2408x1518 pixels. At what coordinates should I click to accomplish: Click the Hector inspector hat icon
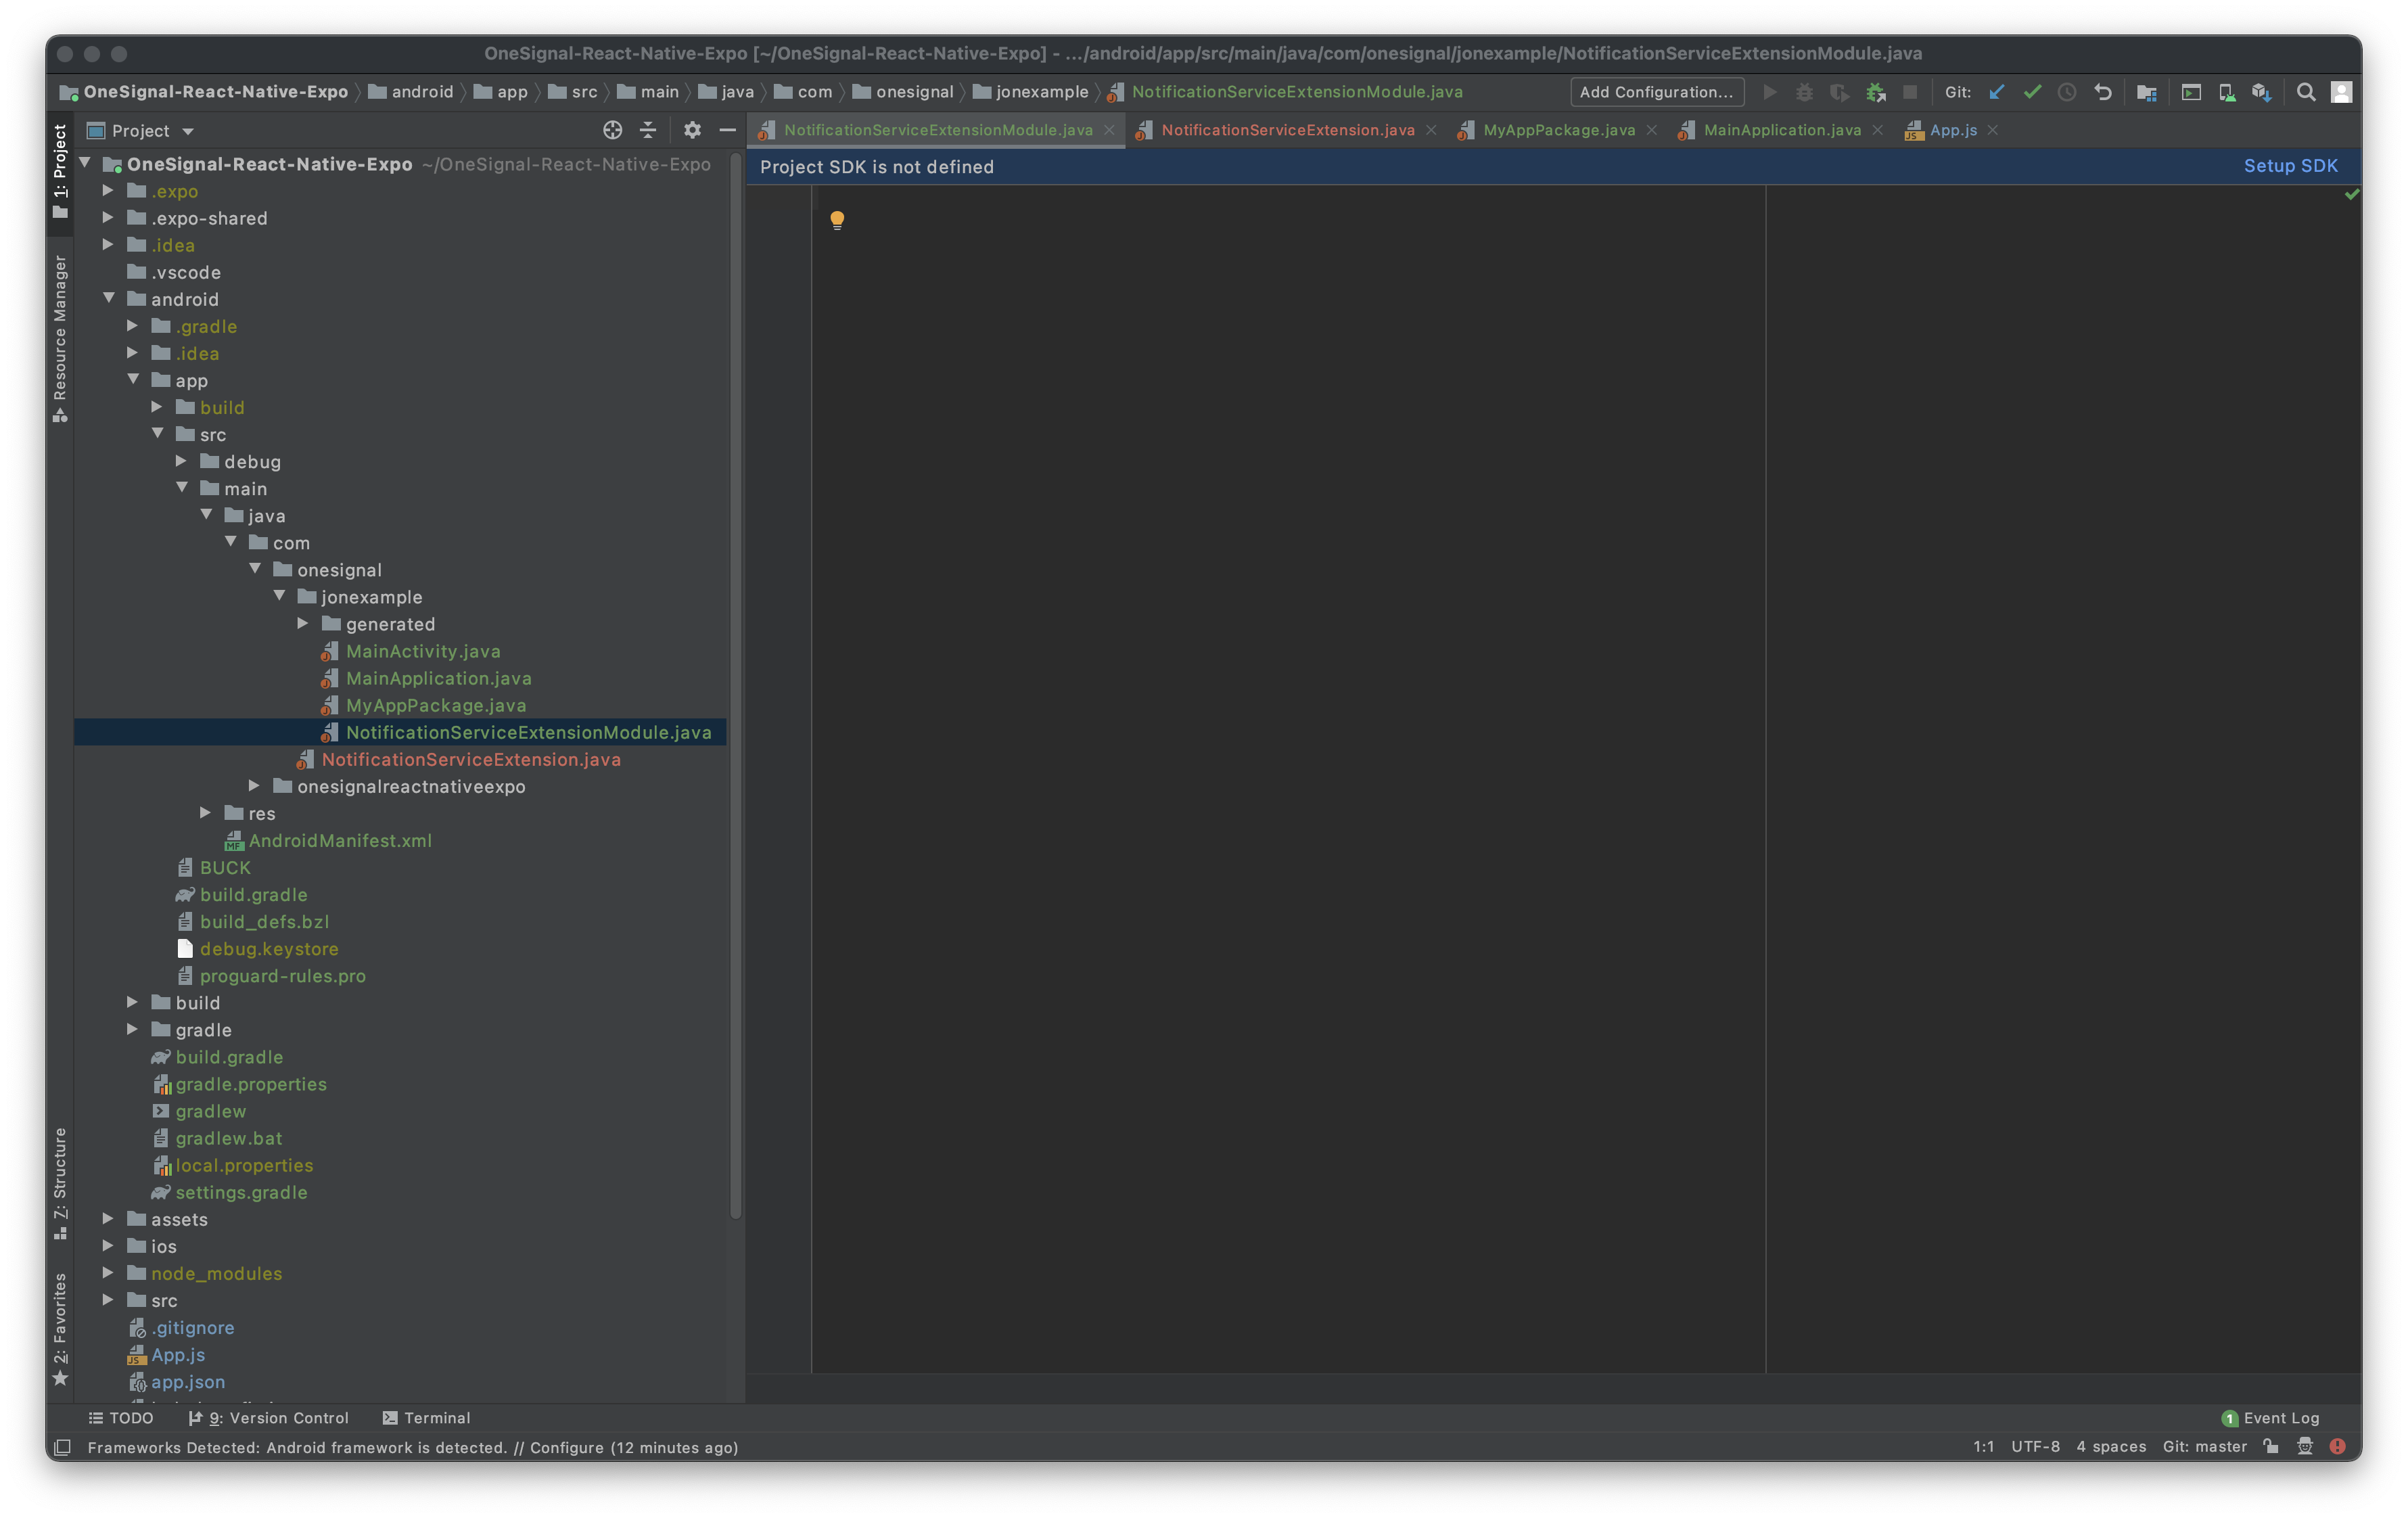coord(2305,1446)
